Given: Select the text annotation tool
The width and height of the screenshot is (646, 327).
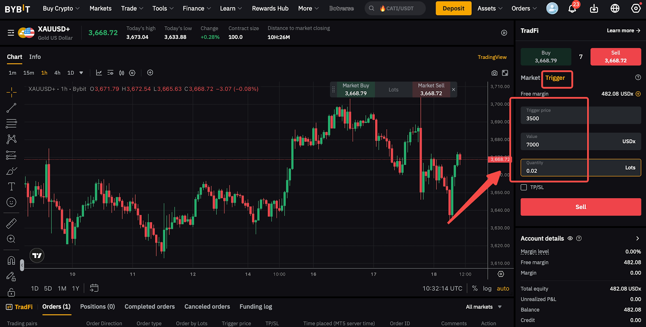Looking at the screenshot, I should coord(11,187).
